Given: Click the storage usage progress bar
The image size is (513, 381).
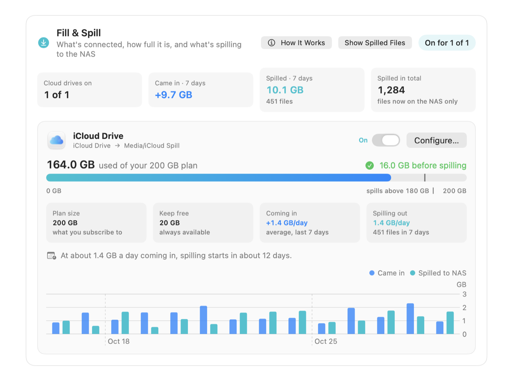Looking at the screenshot, I should click(x=256, y=178).
